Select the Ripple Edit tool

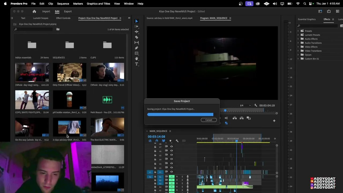coord(137,32)
